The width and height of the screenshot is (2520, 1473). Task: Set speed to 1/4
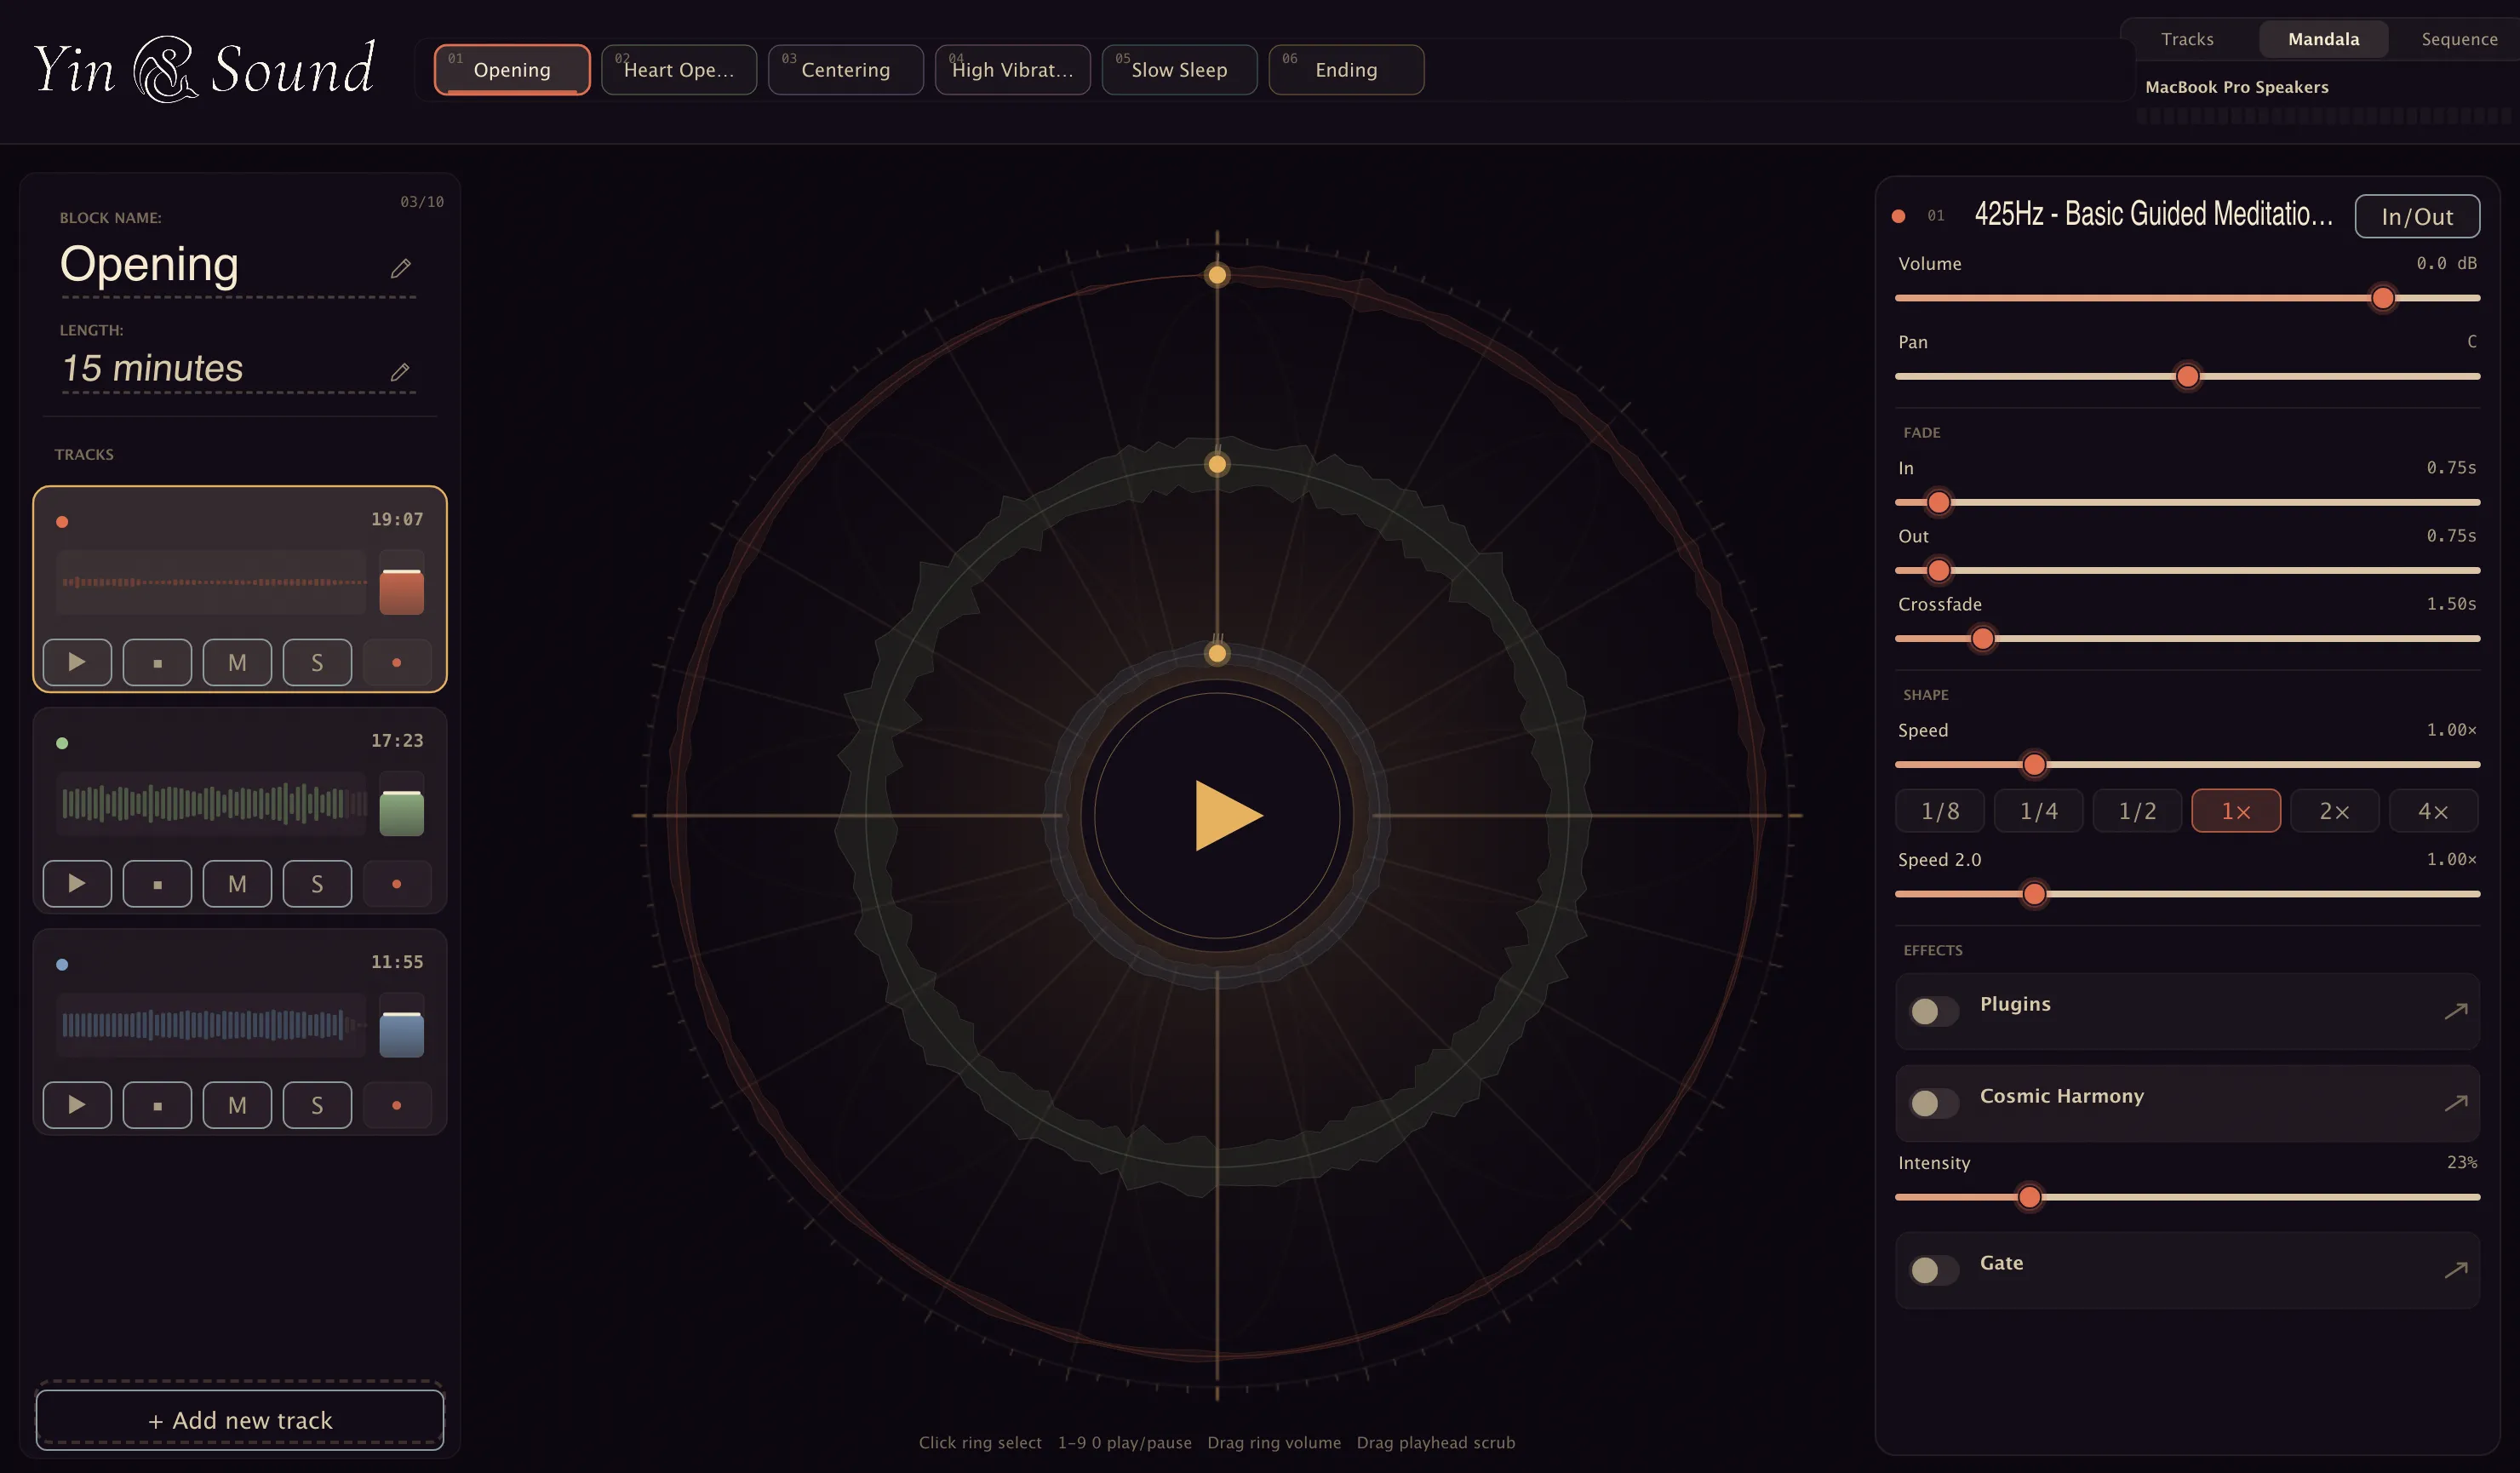click(x=2039, y=811)
